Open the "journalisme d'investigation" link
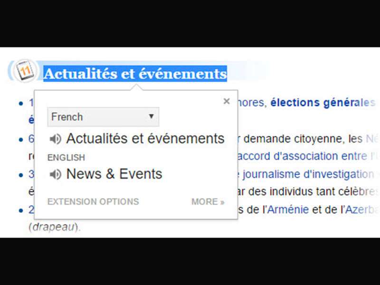Image resolution: width=380 pixels, height=285 pixels. (x=307, y=174)
